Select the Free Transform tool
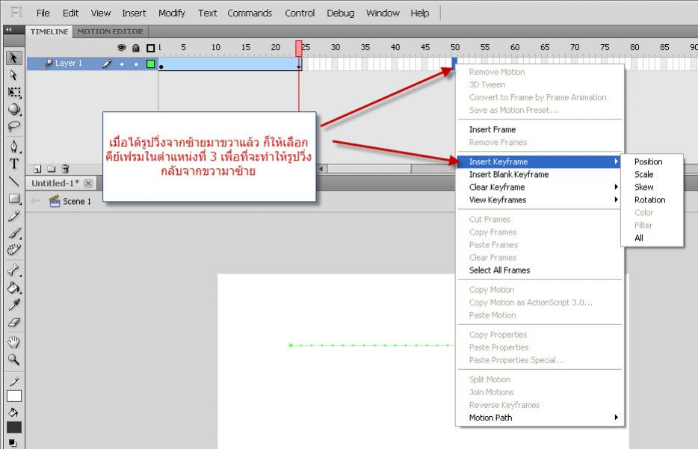The image size is (698, 449). pos(13,92)
